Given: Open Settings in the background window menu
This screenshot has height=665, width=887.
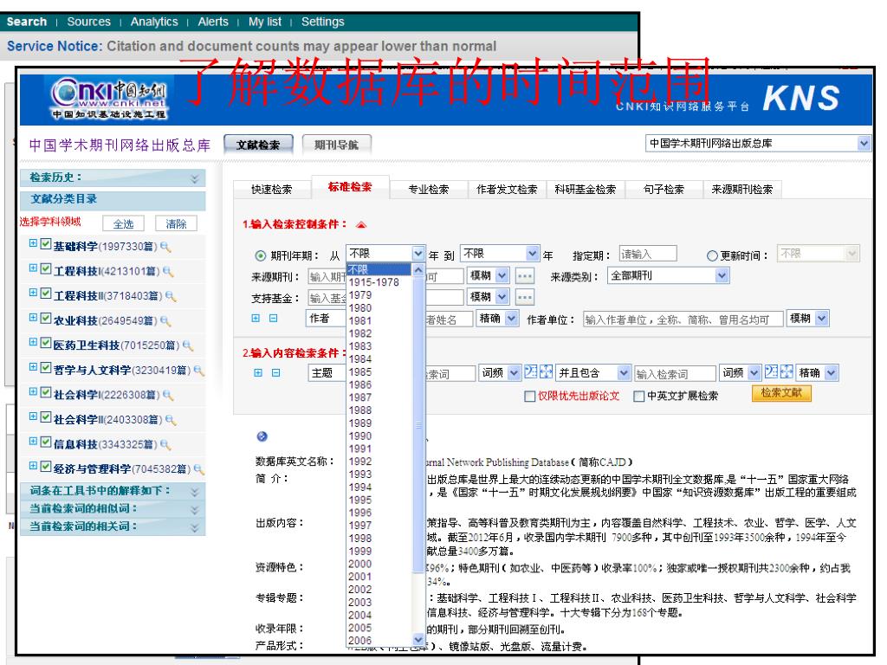Looking at the screenshot, I should point(322,22).
